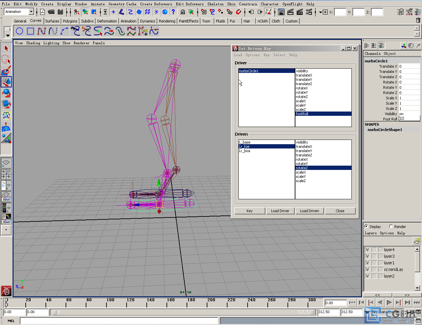Choose the Move tool in toolbox

tap(6, 81)
